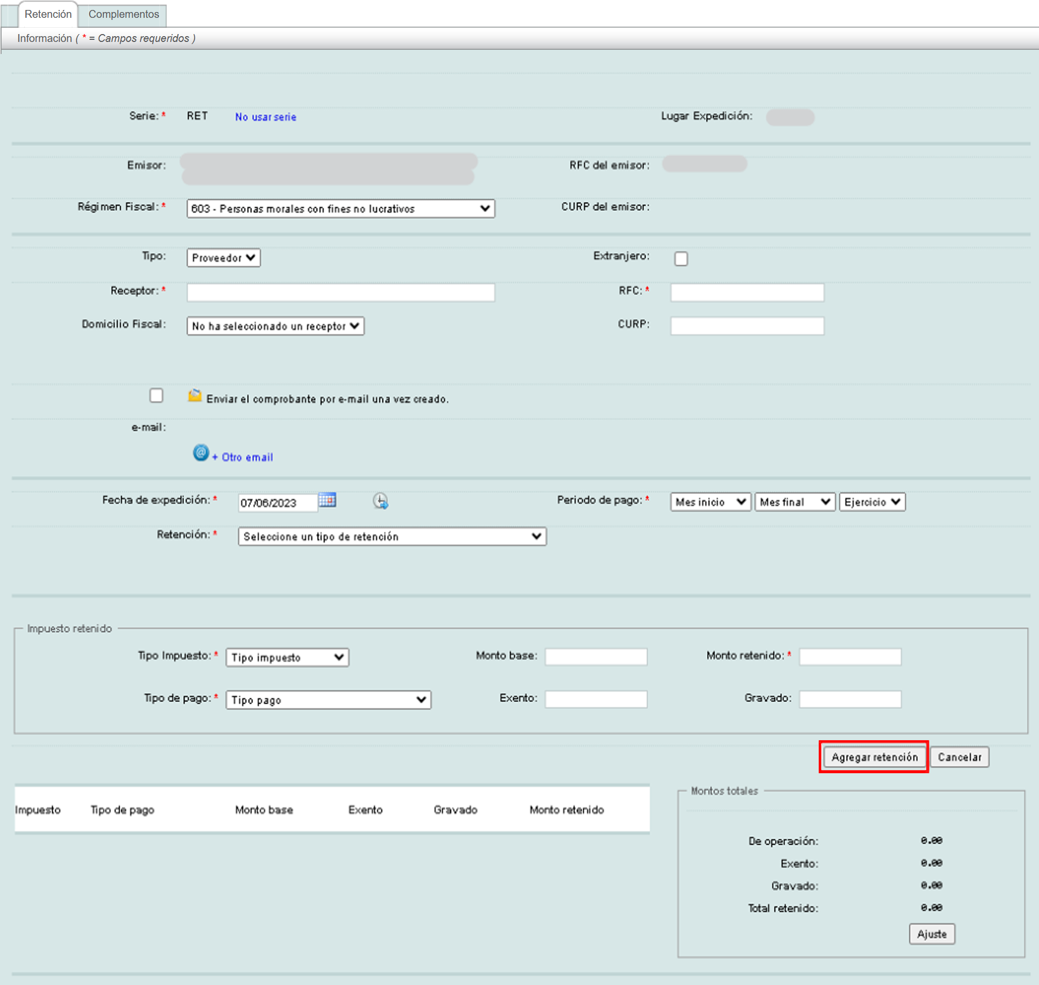
Task: Open the Retención type dropdown
Action: (x=392, y=537)
